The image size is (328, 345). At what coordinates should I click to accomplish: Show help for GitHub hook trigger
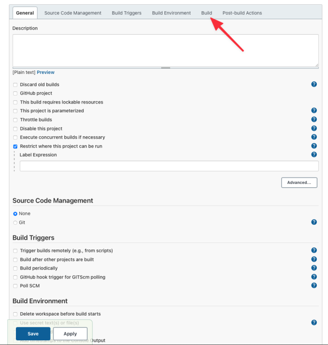(x=314, y=277)
